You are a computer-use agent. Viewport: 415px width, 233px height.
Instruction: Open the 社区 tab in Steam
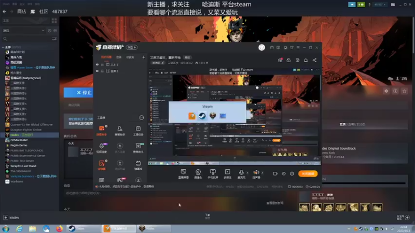click(x=44, y=11)
